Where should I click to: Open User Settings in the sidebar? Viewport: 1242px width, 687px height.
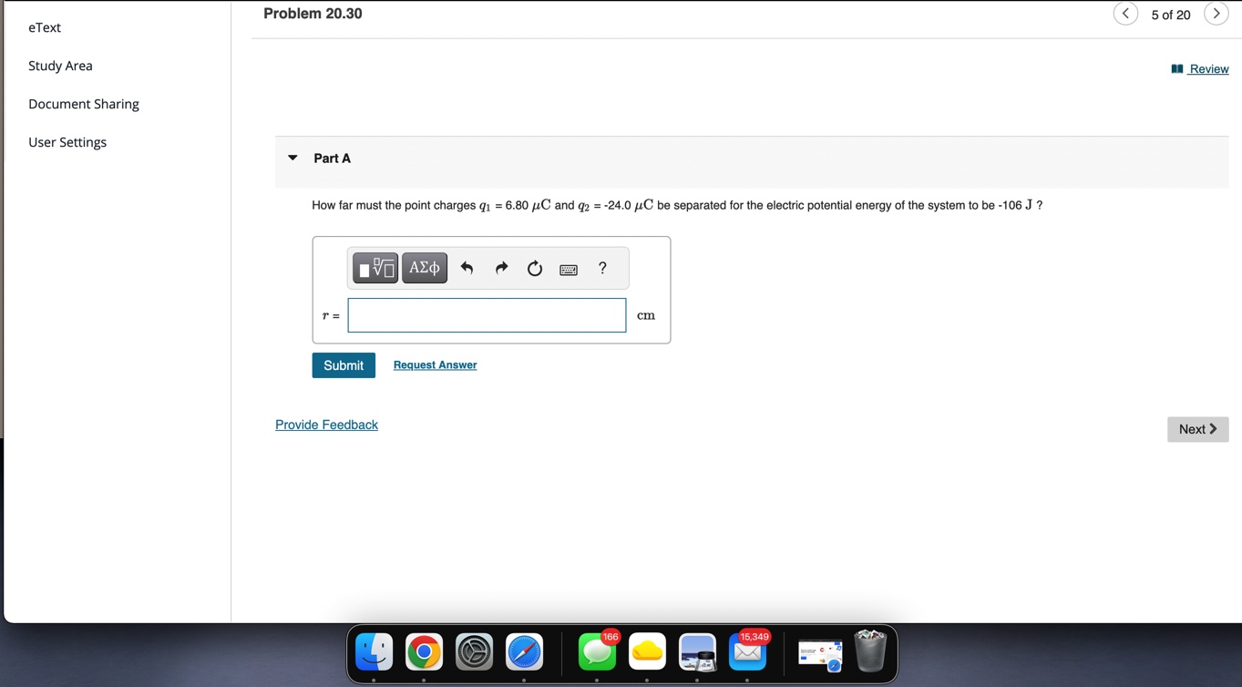tap(67, 141)
